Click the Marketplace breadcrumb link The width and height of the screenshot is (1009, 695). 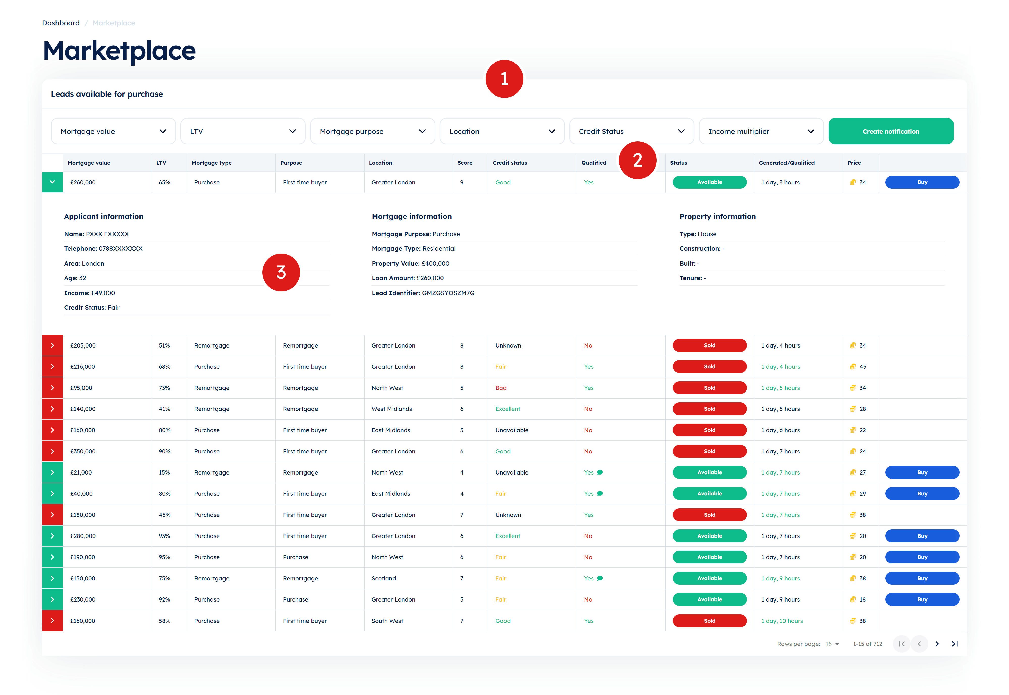[114, 23]
